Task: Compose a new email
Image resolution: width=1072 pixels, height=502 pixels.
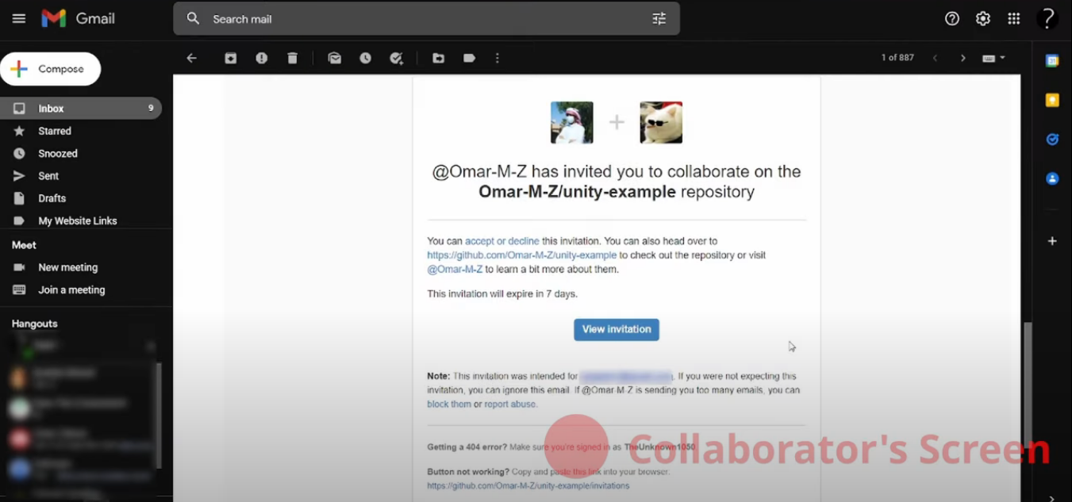Action: [x=51, y=69]
